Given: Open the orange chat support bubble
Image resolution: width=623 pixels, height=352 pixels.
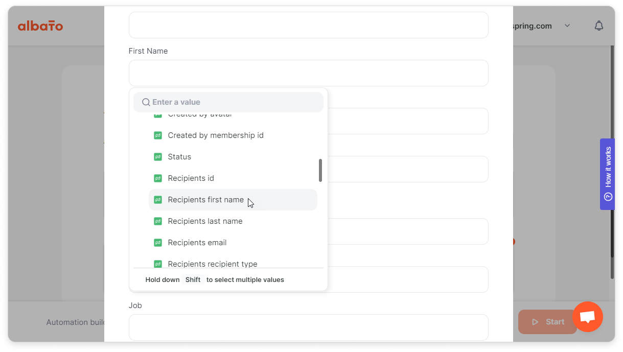Looking at the screenshot, I should pos(588,317).
